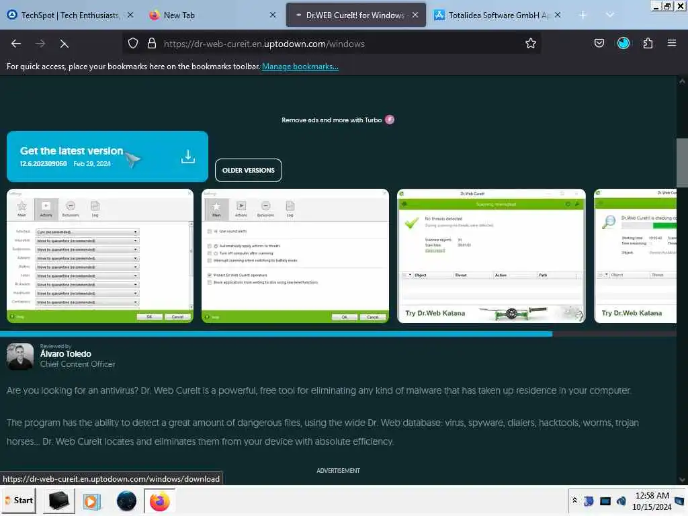The width and height of the screenshot is (688, 516).
Task: Click the download arrow icon on the blue banner
Action: (x=188, y=157)
